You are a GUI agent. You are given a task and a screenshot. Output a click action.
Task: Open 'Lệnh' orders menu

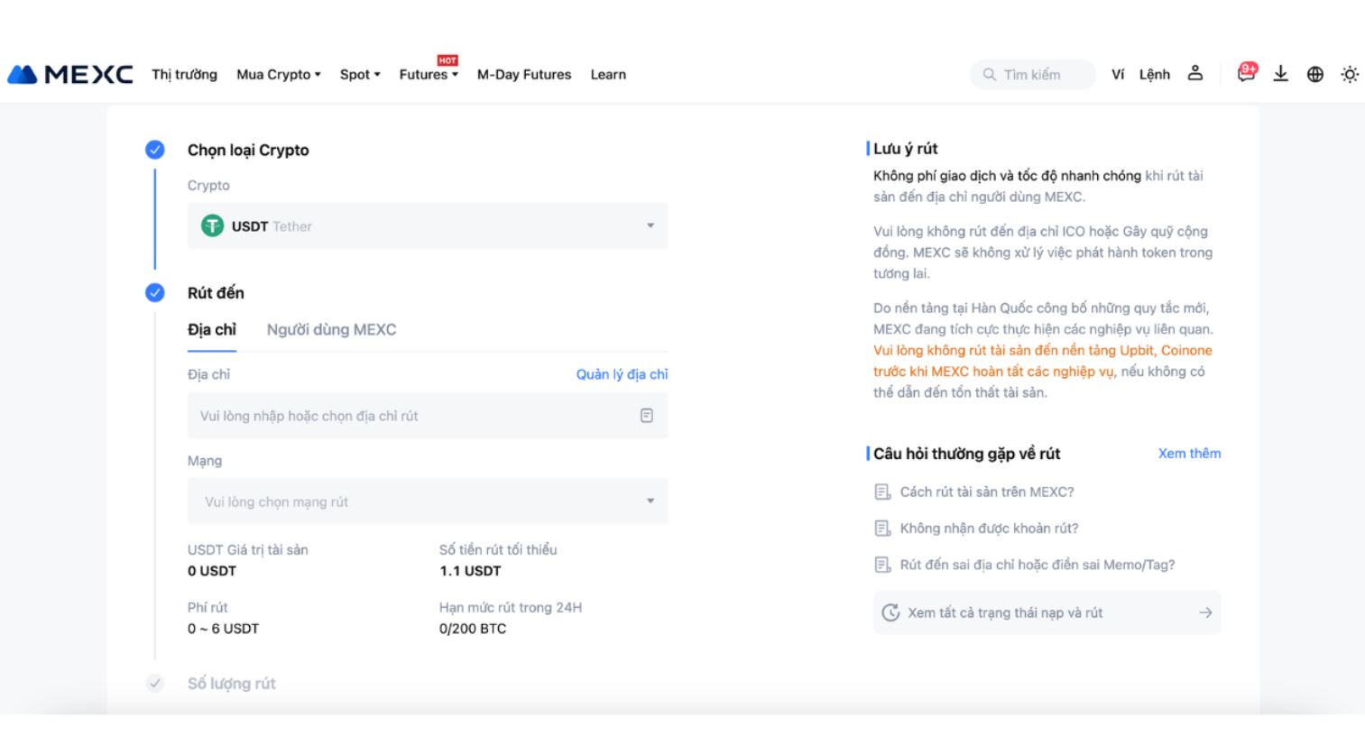click(x=1154, y=75)
